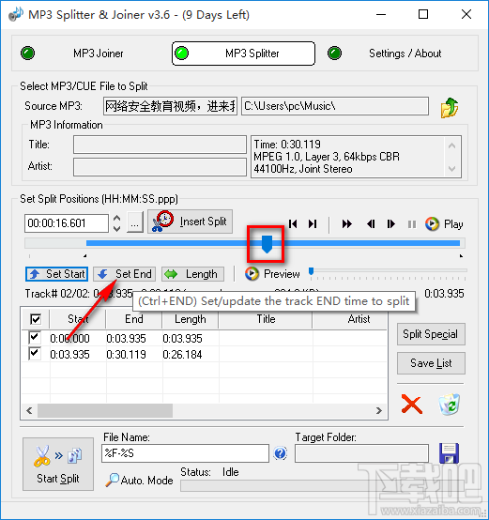Image resolution: width=489 pixels, height=520 pixels.
Task: Click the Preview play icon
Action: [x=252, y=273]
